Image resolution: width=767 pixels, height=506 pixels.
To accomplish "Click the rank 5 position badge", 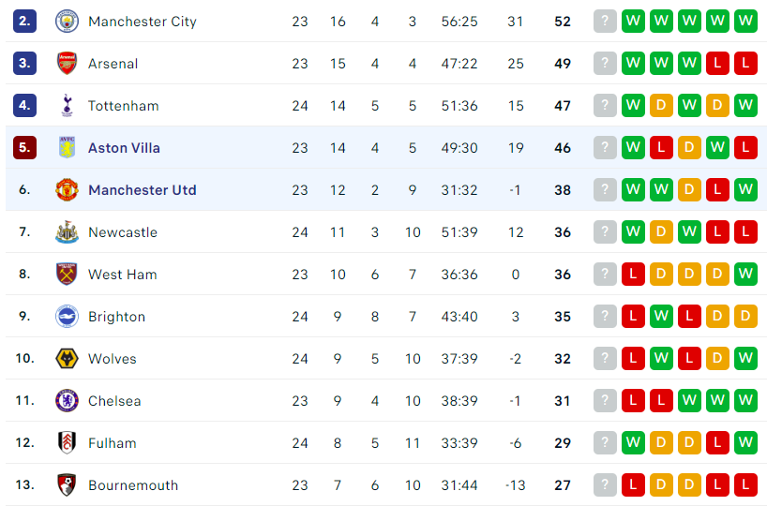I will click(24, 147).
